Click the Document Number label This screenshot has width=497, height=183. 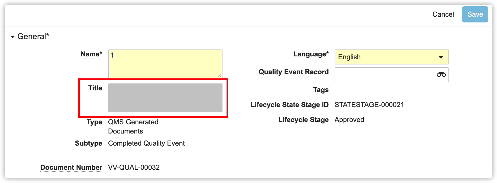(x=71, y=167)
